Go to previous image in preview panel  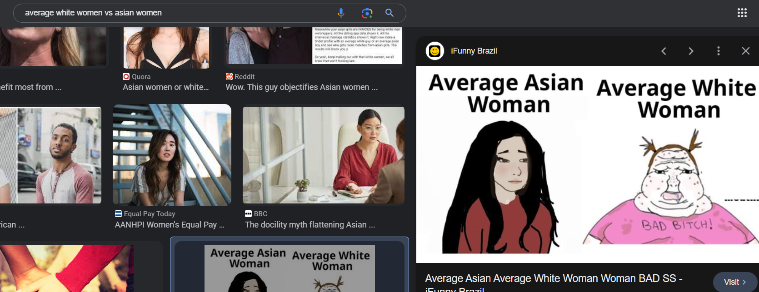point(664,51)
